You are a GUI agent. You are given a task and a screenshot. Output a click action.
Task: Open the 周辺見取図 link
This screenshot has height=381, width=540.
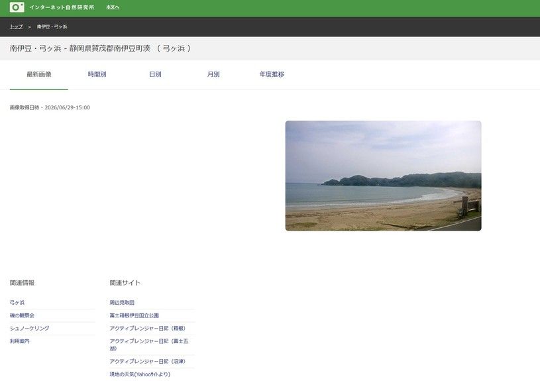click(122, 302)
